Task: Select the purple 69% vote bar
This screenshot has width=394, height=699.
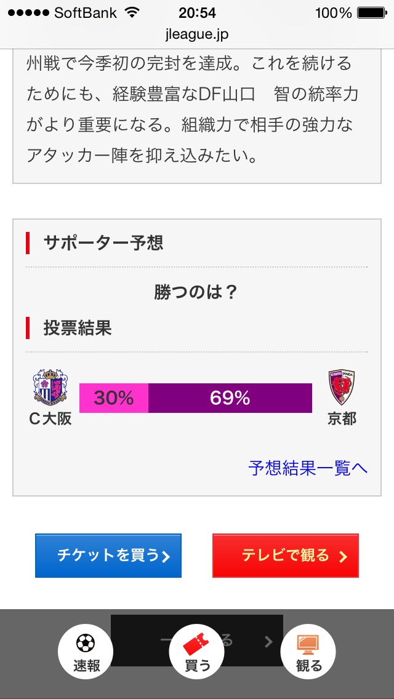Action: [230, 398]
